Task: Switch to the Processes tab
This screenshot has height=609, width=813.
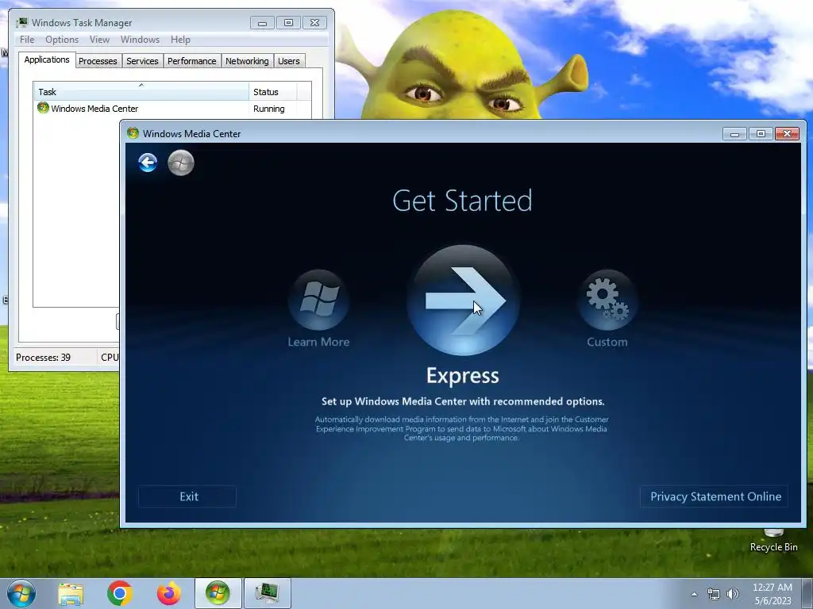Action: pyautogui.click(x=98, y=61)
